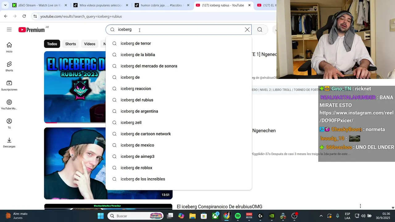Close the iceberg rubius tab
This screenshot has width=395, height=222.
(249, 5)
